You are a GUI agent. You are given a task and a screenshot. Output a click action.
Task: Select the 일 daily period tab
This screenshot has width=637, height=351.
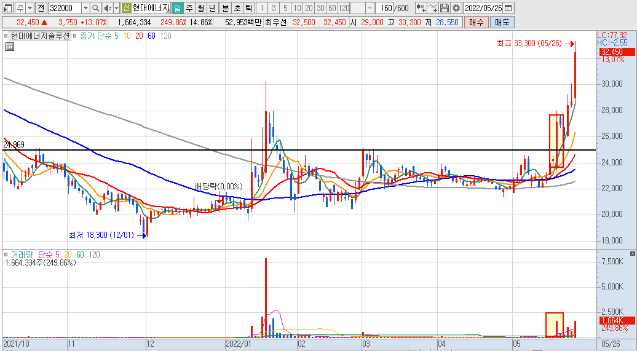tap(177, 8)
